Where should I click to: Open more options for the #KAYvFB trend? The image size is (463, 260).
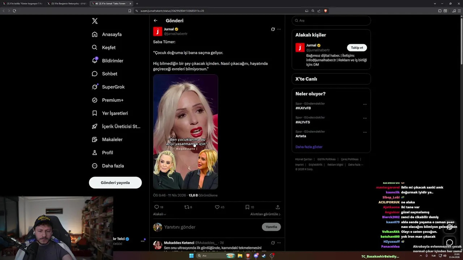365,104
